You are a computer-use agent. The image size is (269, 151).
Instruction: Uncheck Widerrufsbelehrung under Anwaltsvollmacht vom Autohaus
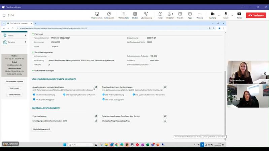(x=34, y=95)
